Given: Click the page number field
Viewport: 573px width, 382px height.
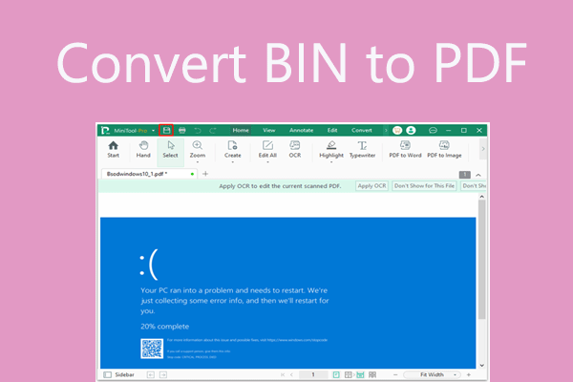Looking at the screenshot, I should [313, 374].
